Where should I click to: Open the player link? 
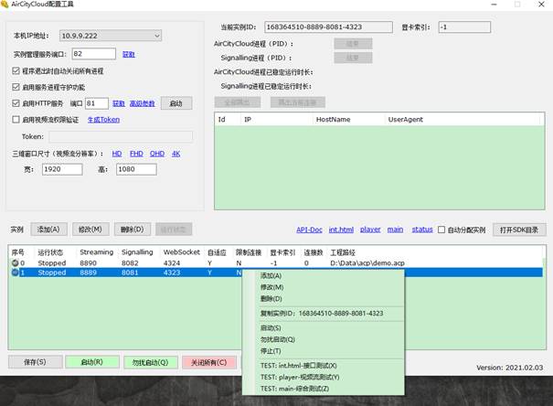point(370,230)
